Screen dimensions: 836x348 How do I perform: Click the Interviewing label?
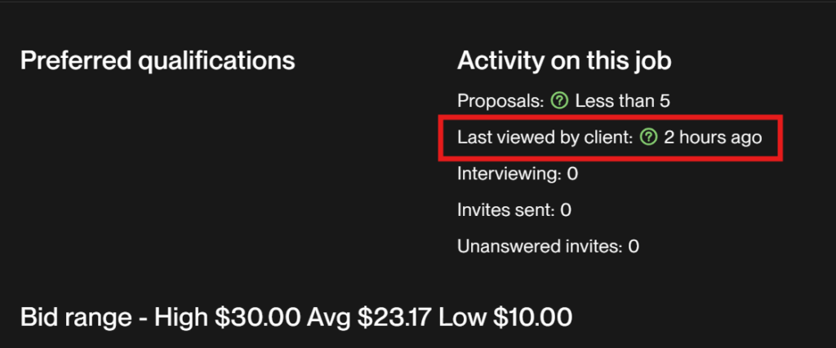(x=508, y=174)
